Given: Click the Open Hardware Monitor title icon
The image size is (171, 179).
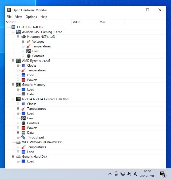Looking at the screenshot, I should (9, 10).
